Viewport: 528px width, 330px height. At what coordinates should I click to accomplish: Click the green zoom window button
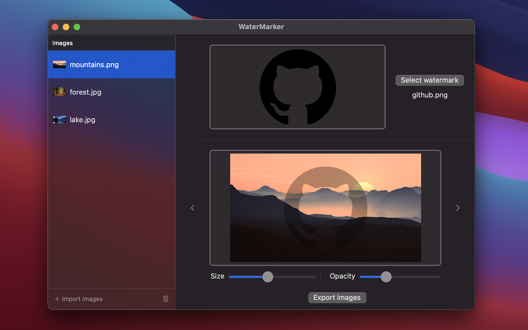pyautogui.click(x=77, y=27)
